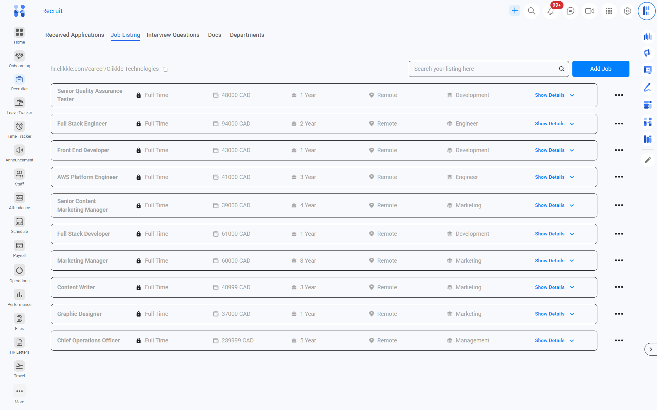Open the chat messages icon
The width and height of the screenshot is (657, 410).
[x=570, y=11]
